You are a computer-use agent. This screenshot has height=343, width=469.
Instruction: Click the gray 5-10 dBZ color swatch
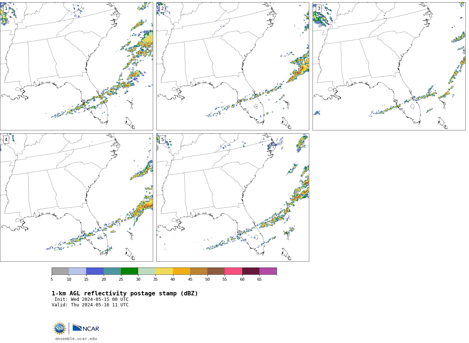[60, 271]
